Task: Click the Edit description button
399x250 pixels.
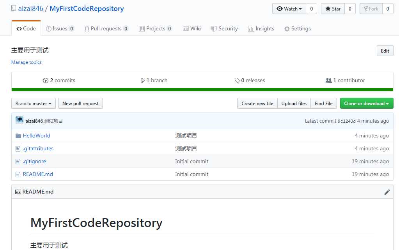Action: (385, 51)
